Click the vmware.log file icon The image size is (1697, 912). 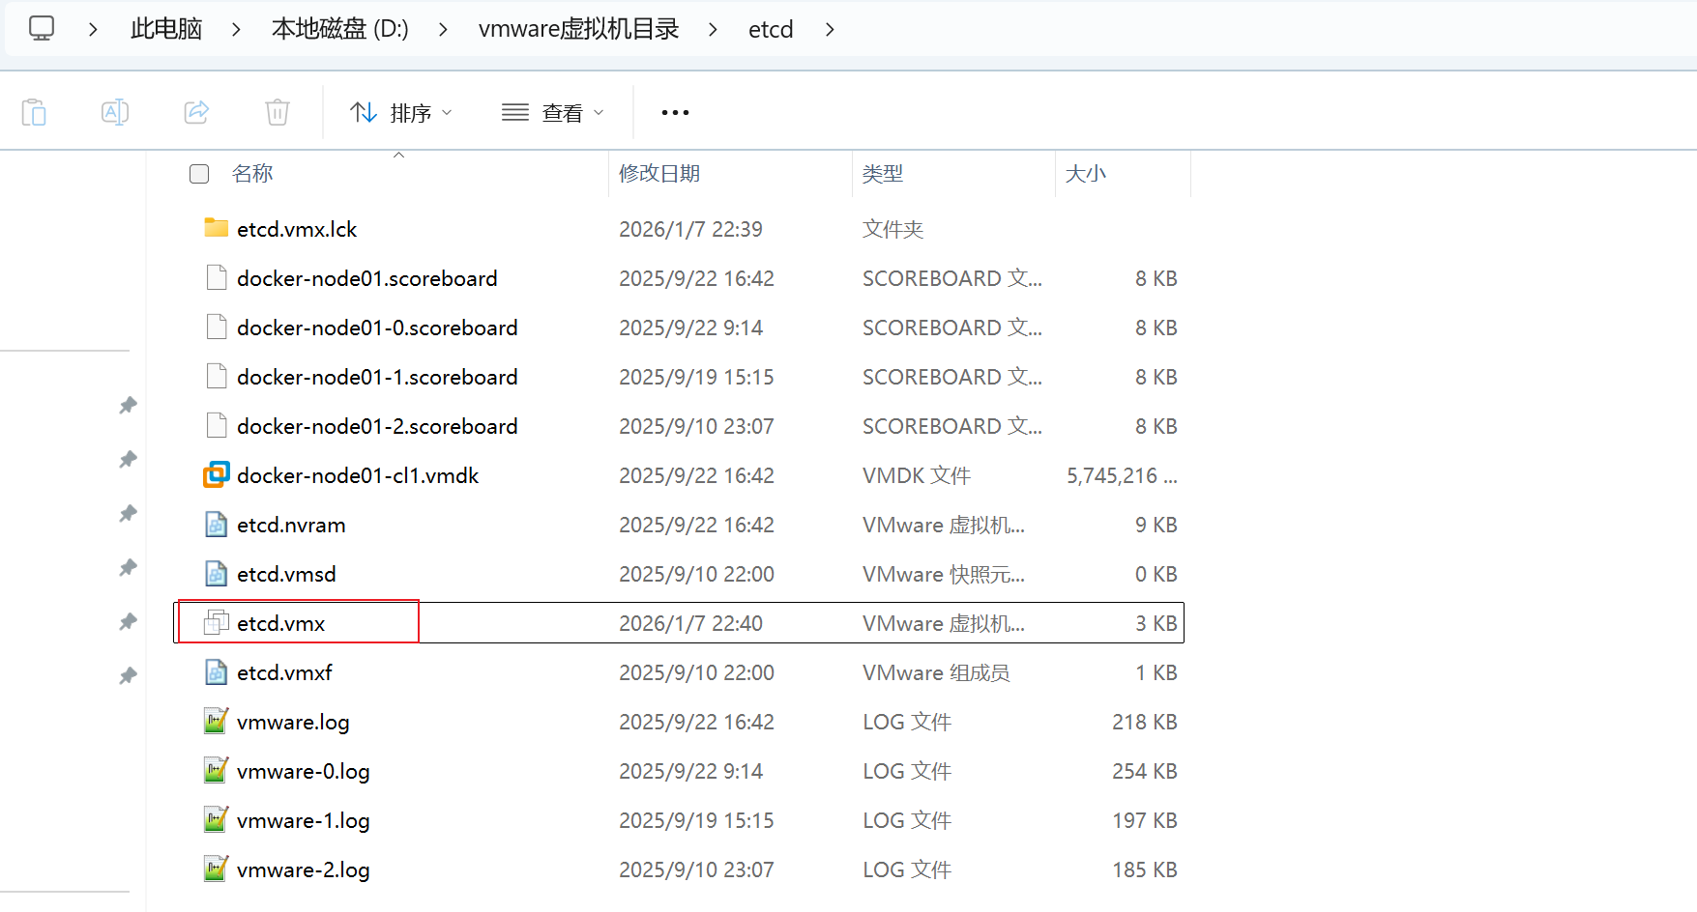[217, 721]
